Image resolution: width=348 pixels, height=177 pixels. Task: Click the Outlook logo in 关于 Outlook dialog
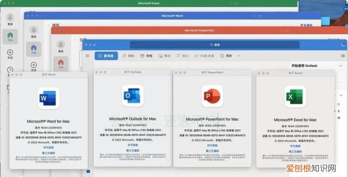click(x=133, y=96)
